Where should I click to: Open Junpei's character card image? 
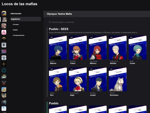click(98, 79)
